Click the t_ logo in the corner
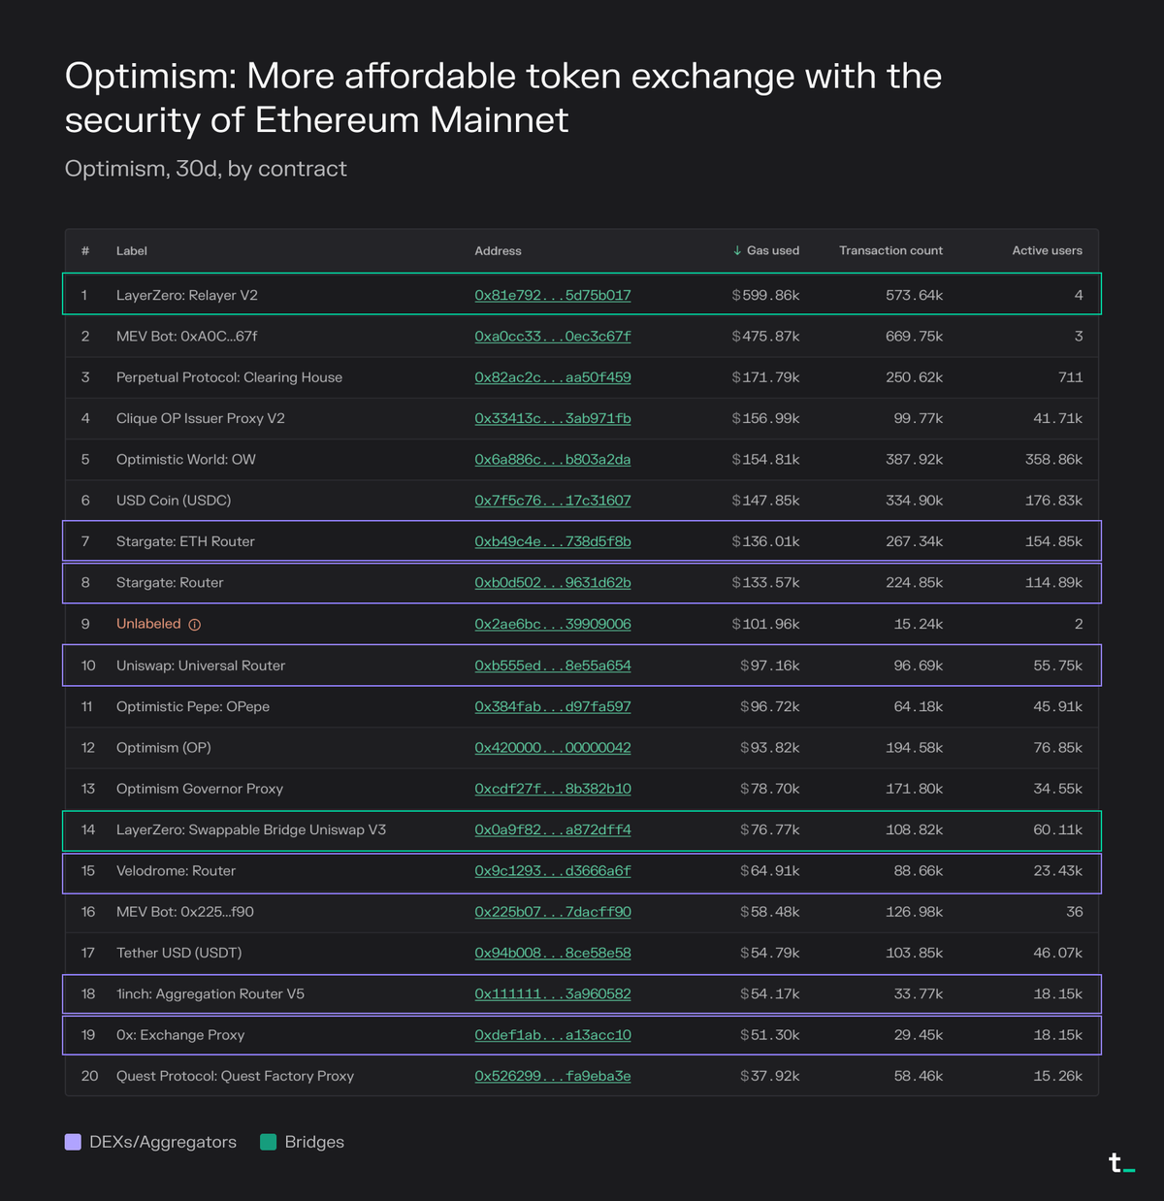 (x=1121, y=1163)
